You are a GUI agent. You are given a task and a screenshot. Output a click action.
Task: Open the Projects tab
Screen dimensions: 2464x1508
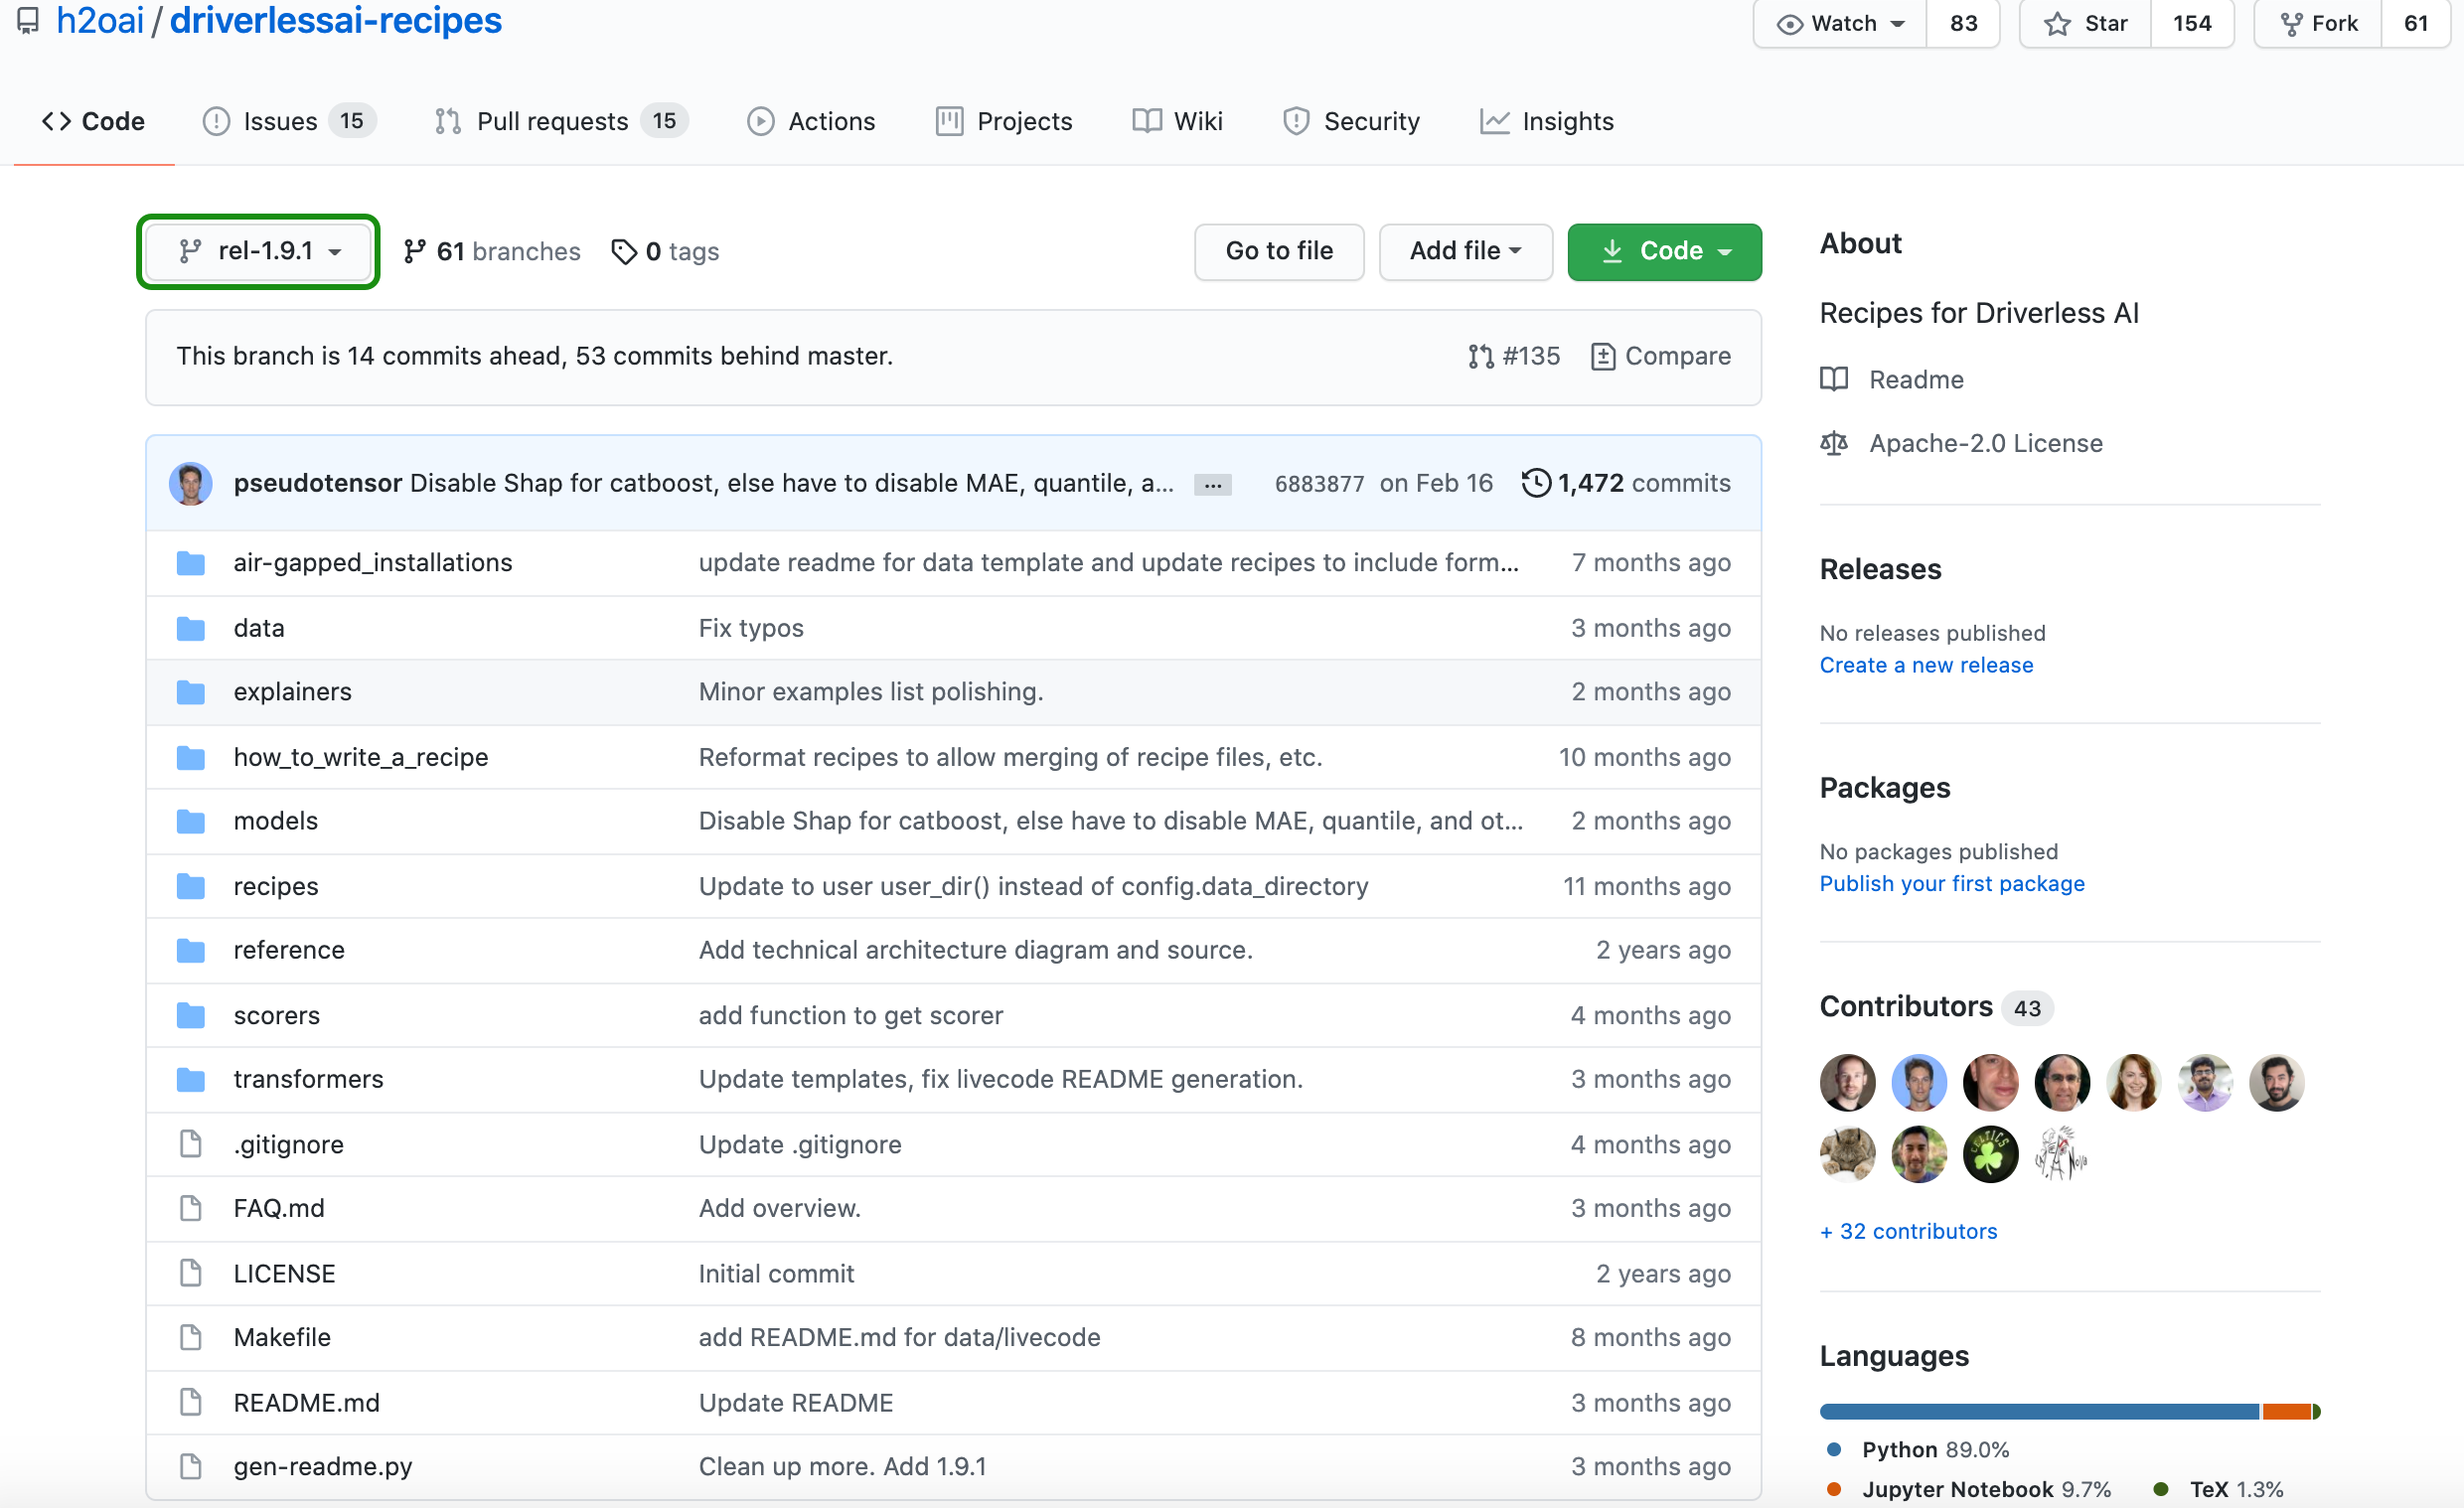(1004, 121)
